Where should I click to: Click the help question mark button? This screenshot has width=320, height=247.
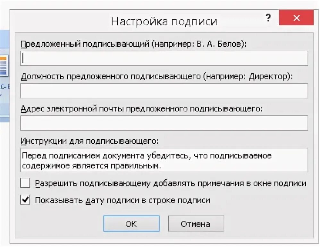click(x=268, y=18)
